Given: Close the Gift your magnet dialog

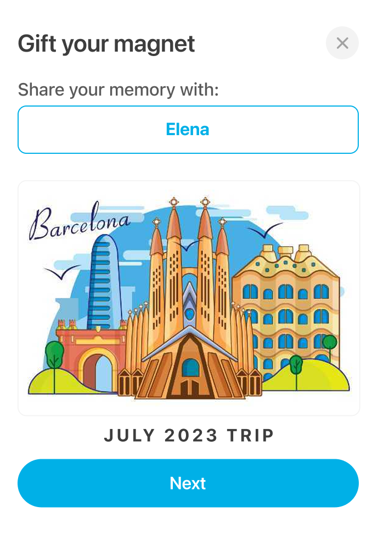Looking at the screenshot, I should [x=342, y=43].
